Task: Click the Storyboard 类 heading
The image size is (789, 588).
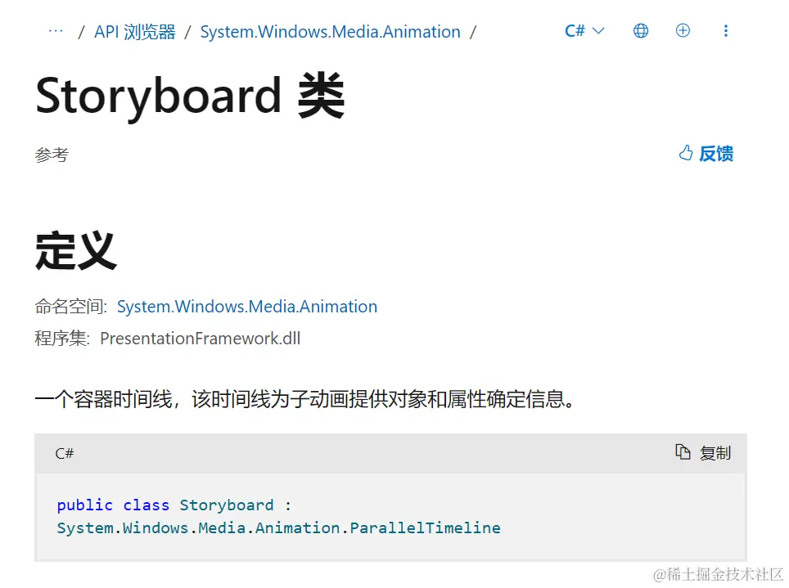Action: click(x=190, y=96)
